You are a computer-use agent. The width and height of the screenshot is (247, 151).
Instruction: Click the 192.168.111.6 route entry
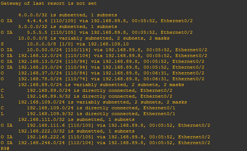[105, 125]
